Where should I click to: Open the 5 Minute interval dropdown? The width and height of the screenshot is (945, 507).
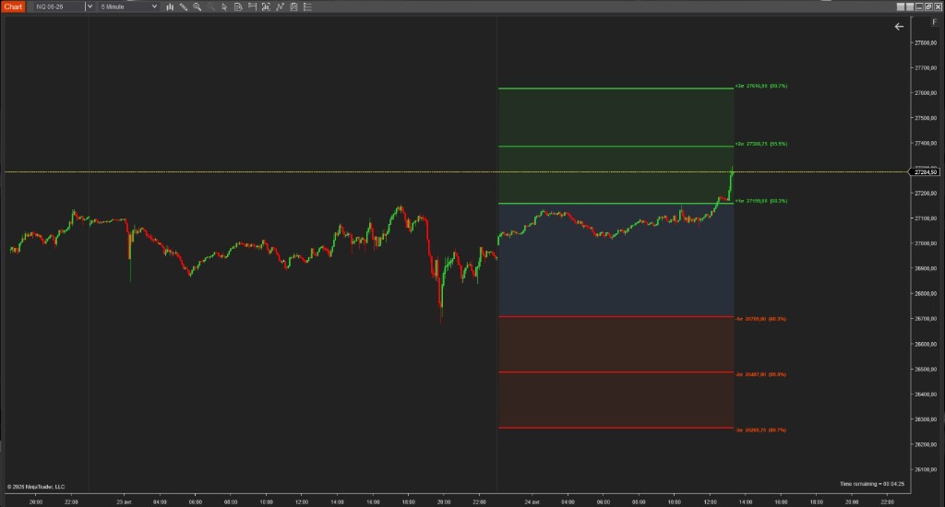pyautogui.click(x=129, y=6)
